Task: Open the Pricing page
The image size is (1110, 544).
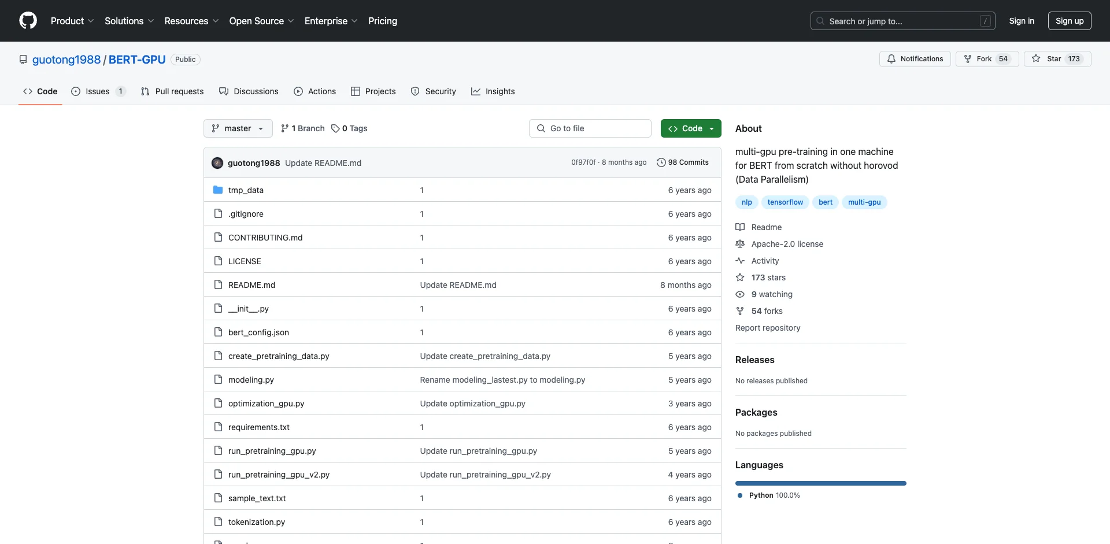Action: (383, 21)
